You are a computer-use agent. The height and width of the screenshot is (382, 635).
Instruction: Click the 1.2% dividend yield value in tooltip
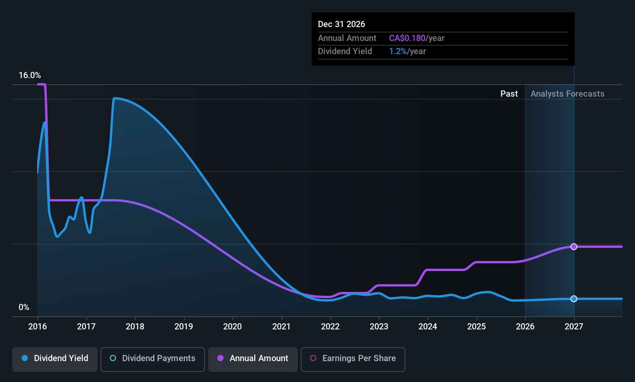[x=398, y=51]
